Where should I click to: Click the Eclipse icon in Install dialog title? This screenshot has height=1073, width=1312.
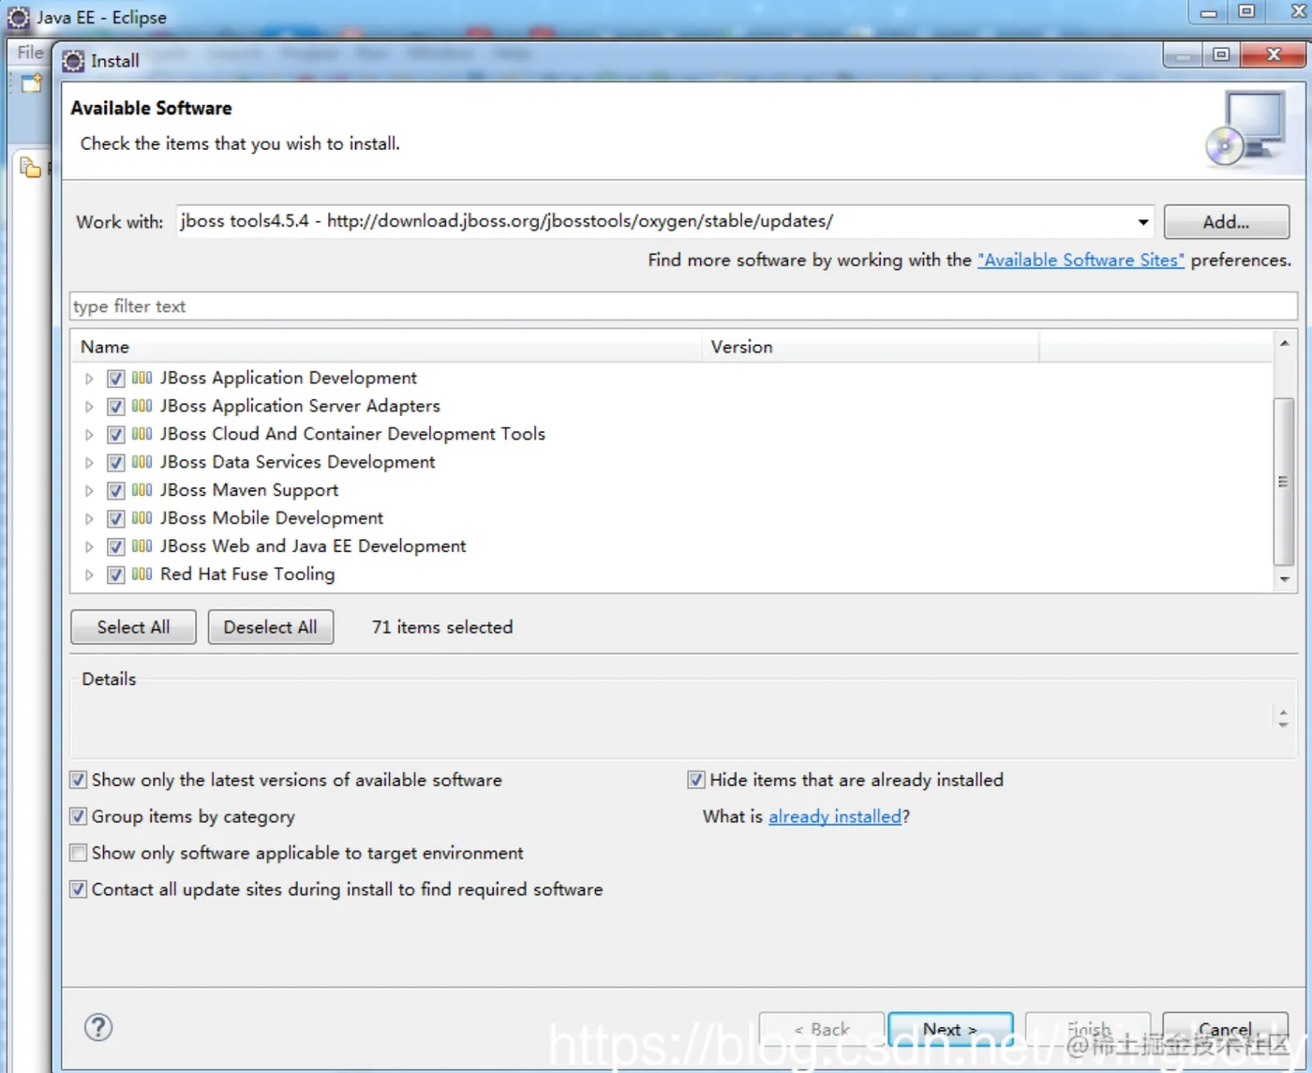click(73, 62)
